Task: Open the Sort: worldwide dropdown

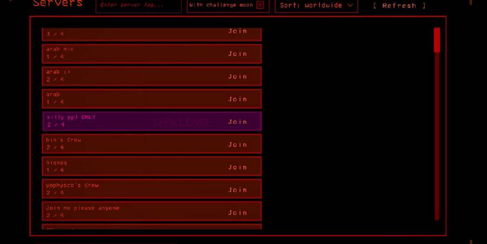Action: point(316,5)
